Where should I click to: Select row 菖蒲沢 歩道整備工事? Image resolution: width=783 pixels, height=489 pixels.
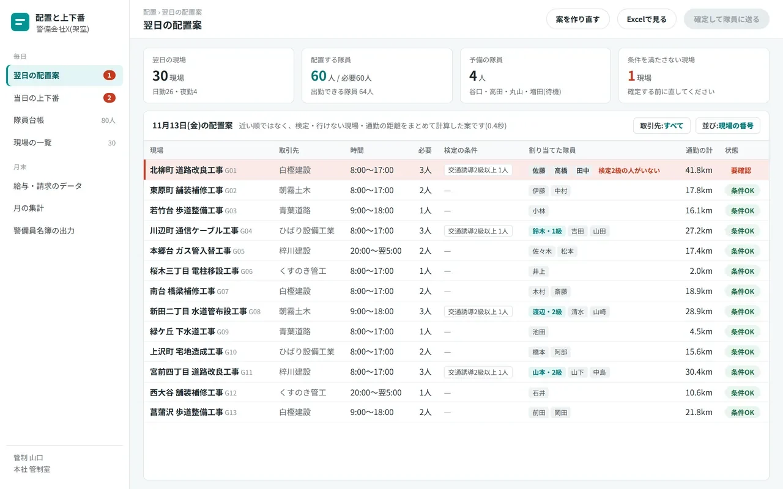456,412
